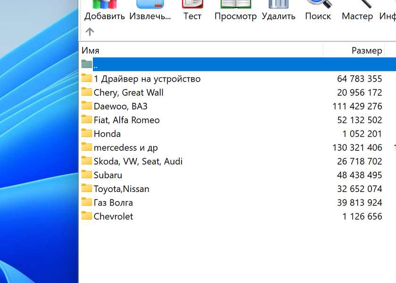Click folder icon next to Chevrolet
This screenshot has width=396, height=283.
(87, 216)
